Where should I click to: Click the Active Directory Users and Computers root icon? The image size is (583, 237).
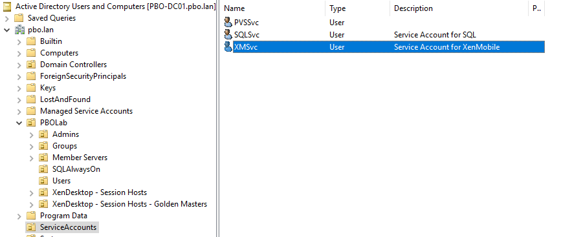tap(6, 6)
